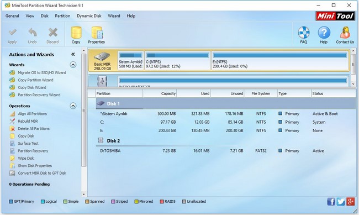Open the View menu
The image size is (359, 215).
[x=30, y=16]
